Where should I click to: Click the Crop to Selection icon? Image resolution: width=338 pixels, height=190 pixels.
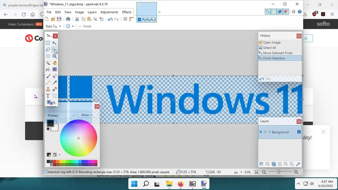click(x=95, y=19)
